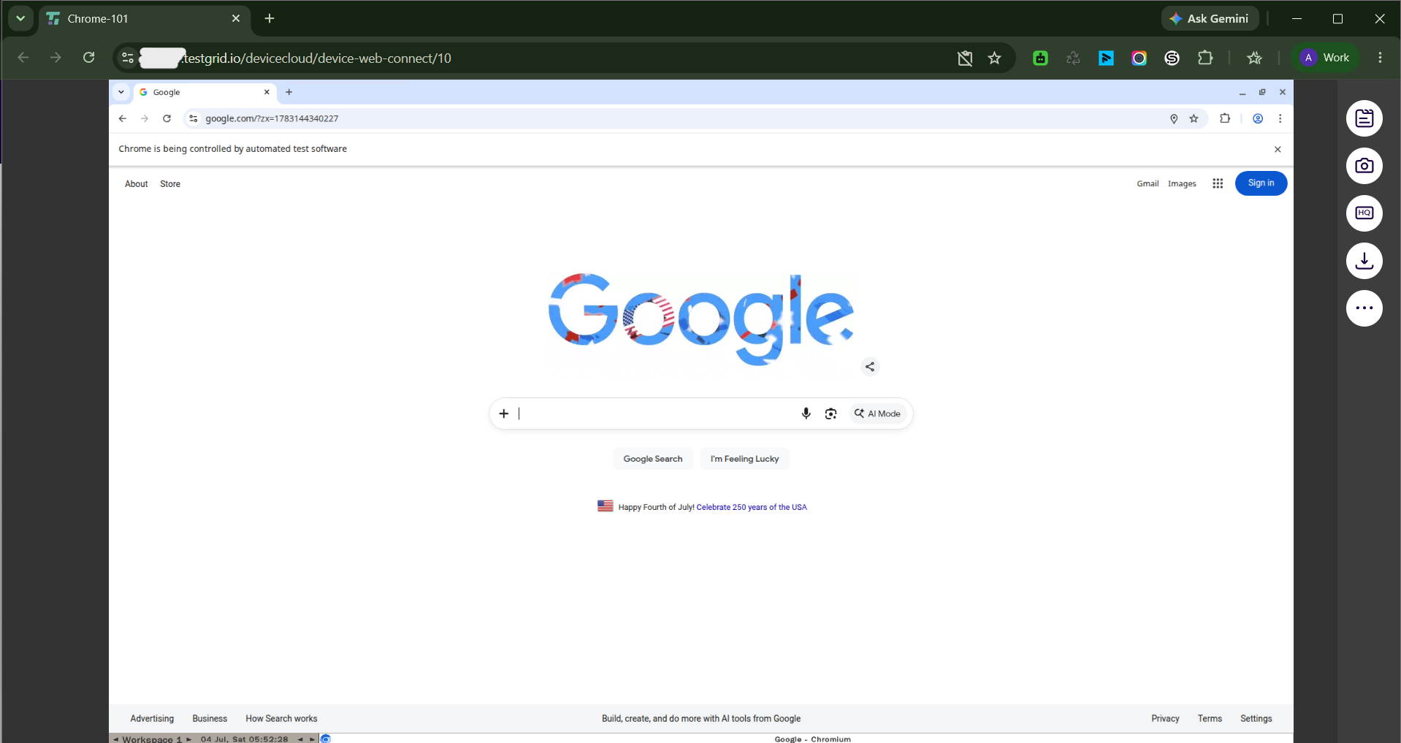The image size is (1401, 743).
Task: Open Advertising footer link
Action: coord(152,719)
